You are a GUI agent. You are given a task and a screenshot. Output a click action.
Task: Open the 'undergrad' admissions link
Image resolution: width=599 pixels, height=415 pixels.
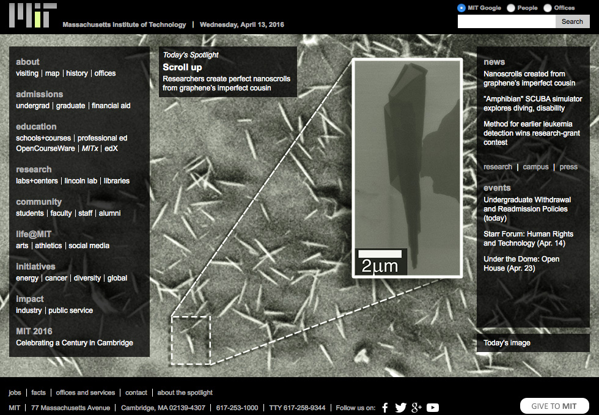(x=32, y=106)
